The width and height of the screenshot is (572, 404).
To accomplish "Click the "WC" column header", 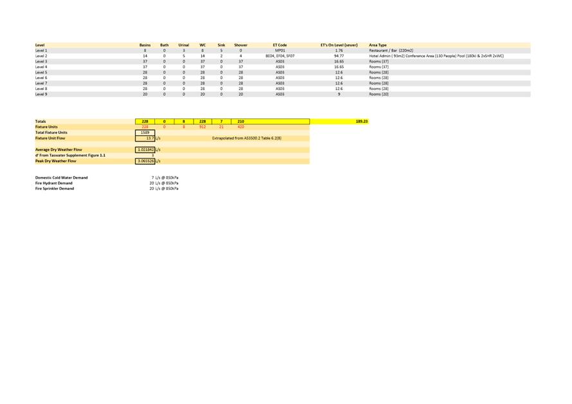I will pos(203,45).
